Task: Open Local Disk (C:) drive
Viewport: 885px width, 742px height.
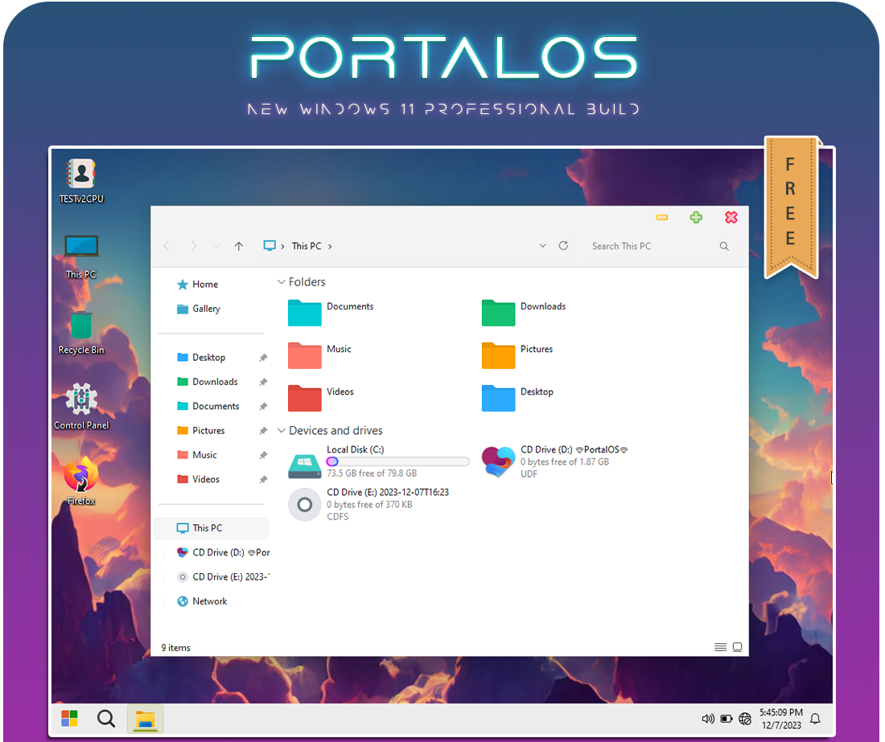Action: point(304,464)
